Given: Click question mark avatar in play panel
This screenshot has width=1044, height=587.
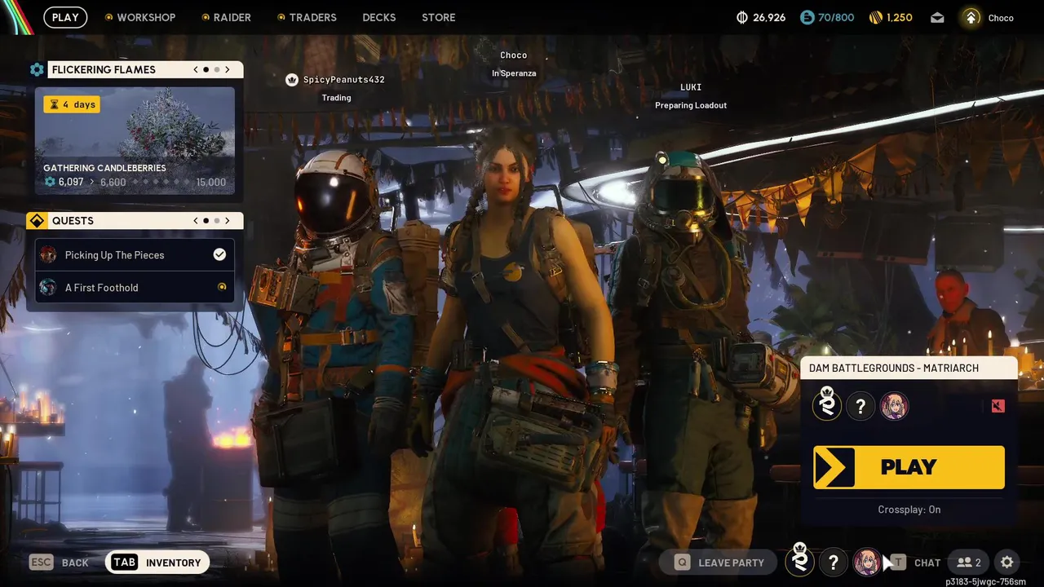Looking at the screenshot, I should [860, 406].
